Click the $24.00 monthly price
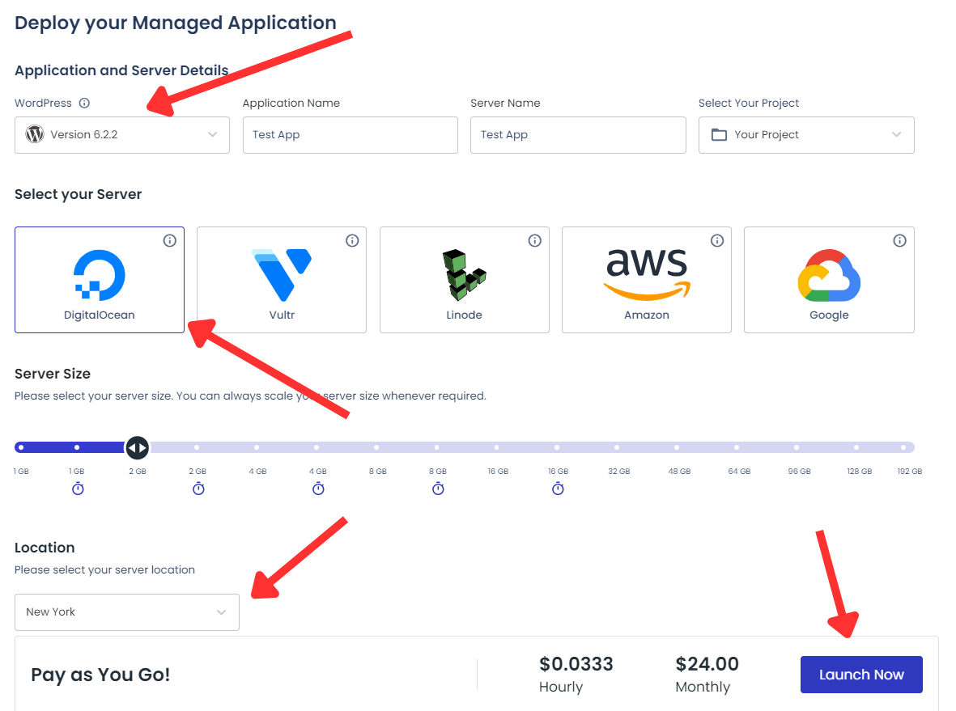Screen dimensions: 956x711 click(x=707, y=664)
